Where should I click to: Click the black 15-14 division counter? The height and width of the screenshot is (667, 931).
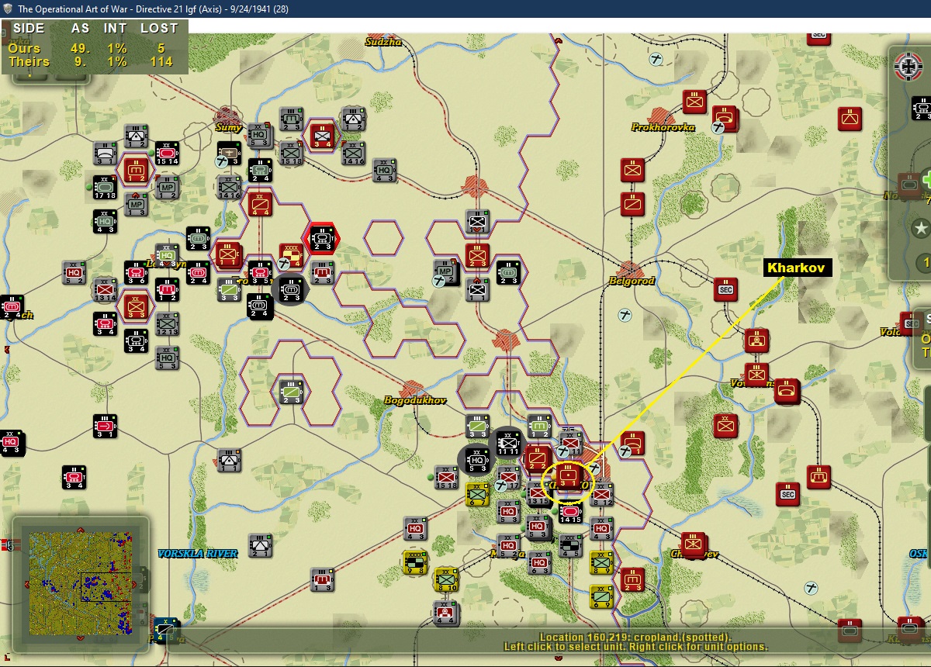click(167, 153)
